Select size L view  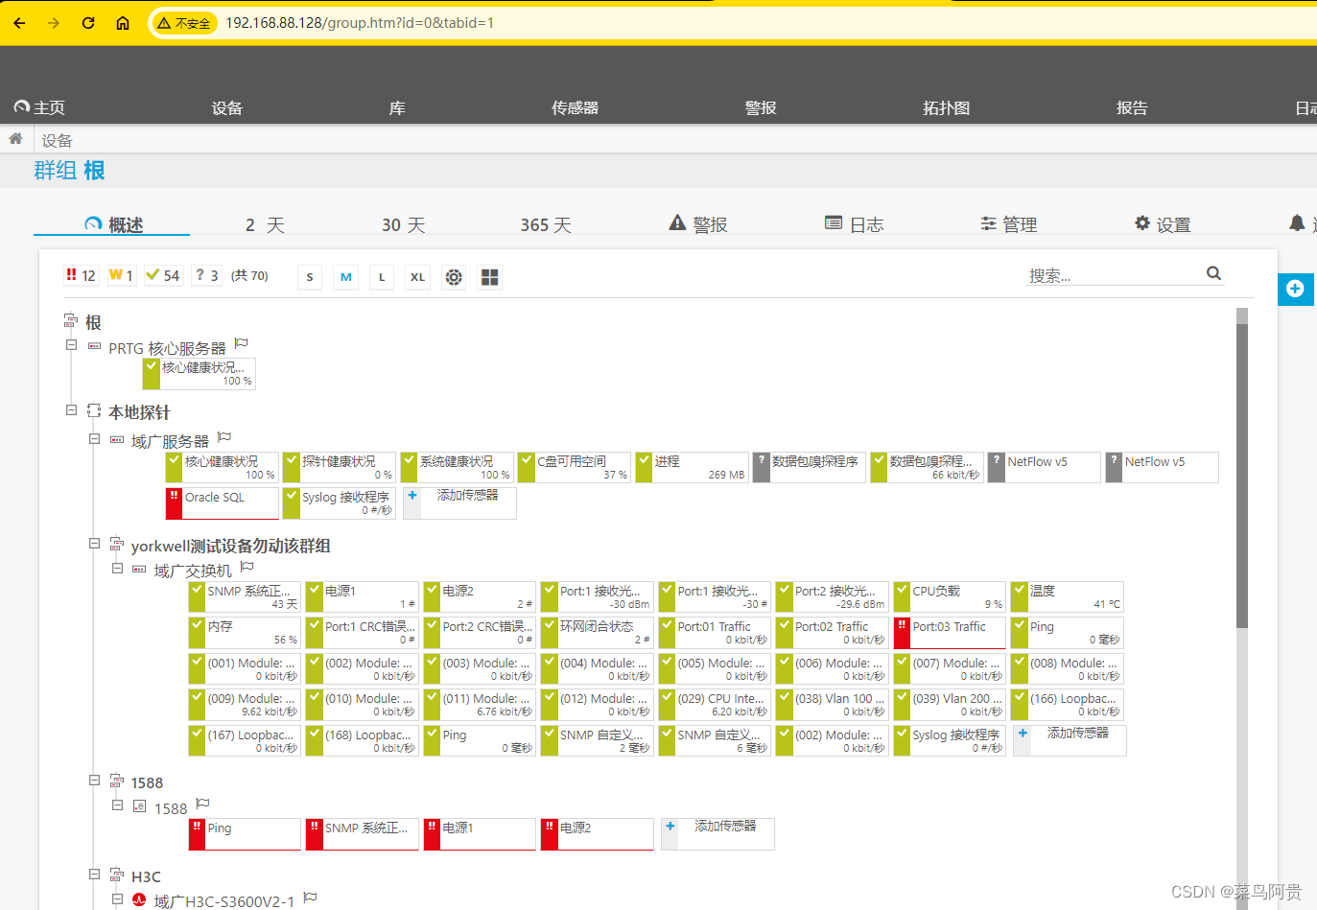[x=382, y=277]
